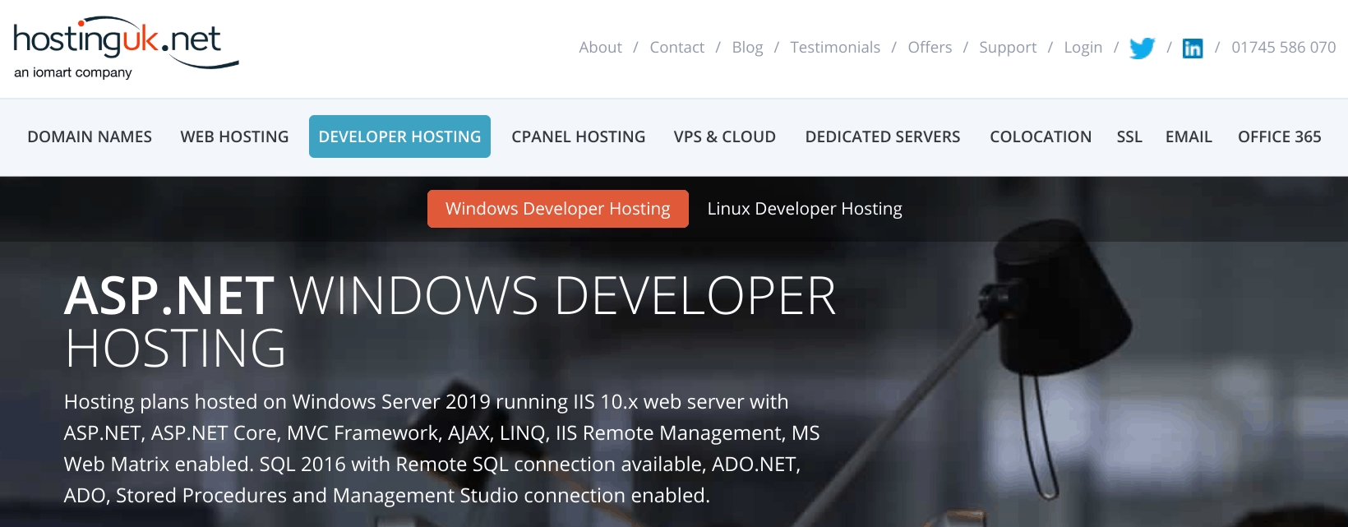Viewport: 1348px width, 527px height.
Task: Go to the VPS & Cloud menu item
Action: (x=724, y=136)
